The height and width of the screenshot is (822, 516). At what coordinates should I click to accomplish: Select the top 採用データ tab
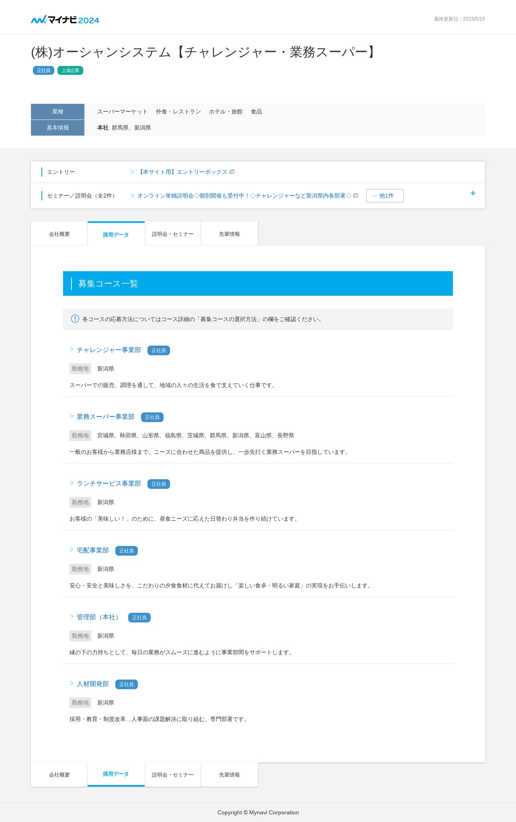116,234
